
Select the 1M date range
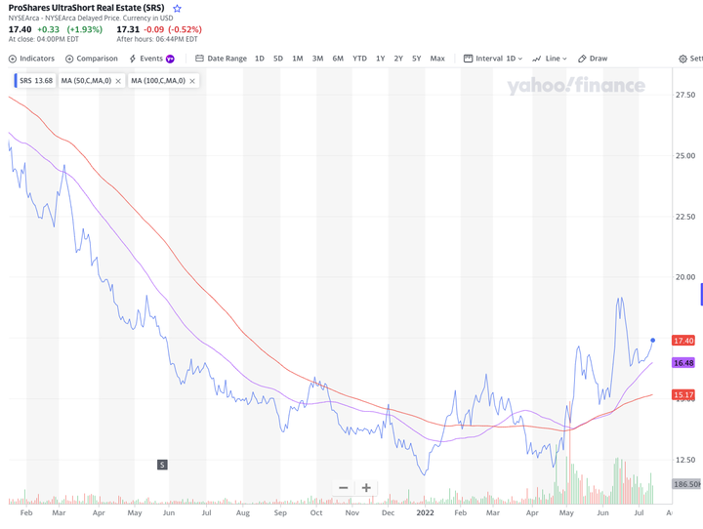click(x=298, y=59)
